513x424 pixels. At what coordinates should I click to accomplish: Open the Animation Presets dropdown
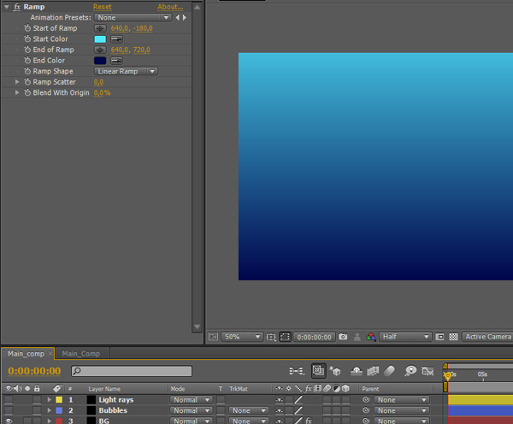pyautogui.click(x=133, y=17)
